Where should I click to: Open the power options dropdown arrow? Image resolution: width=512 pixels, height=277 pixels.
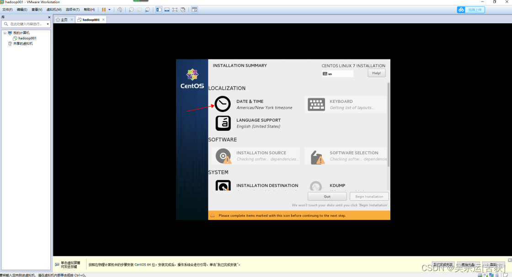coord(109,10)
